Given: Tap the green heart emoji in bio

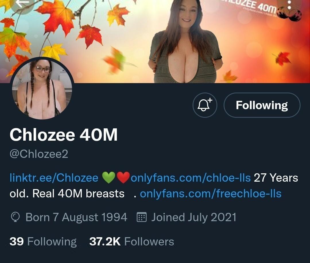Looking at the screenshot, I should (x=108, y=178).
